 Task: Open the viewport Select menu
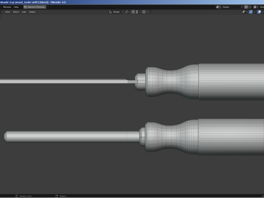pyautogui.click(x=16, y=12)
